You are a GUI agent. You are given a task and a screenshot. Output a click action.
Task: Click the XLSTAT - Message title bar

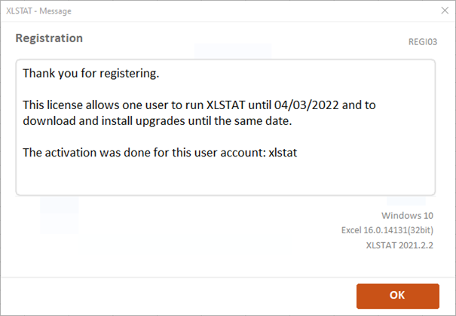click(x=151, y=11)
